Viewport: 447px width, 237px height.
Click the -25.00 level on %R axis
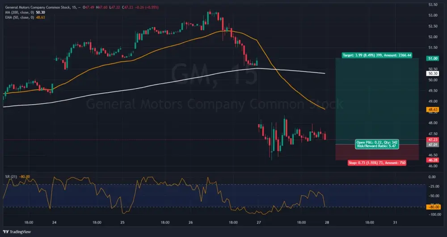coord(434,186)
